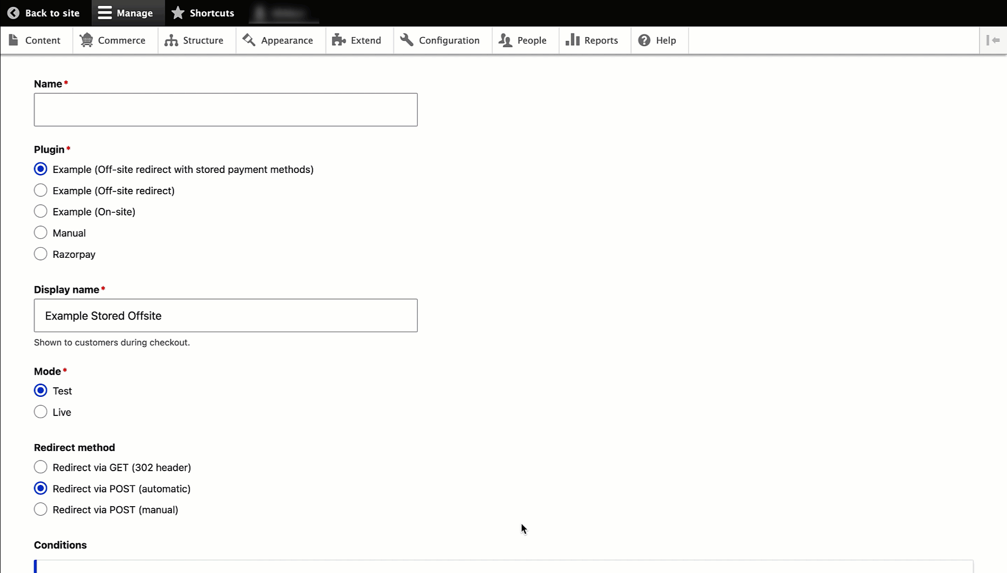Click the Mode group label
Viewport: 1007px width, 573px height.
[47, 371]
